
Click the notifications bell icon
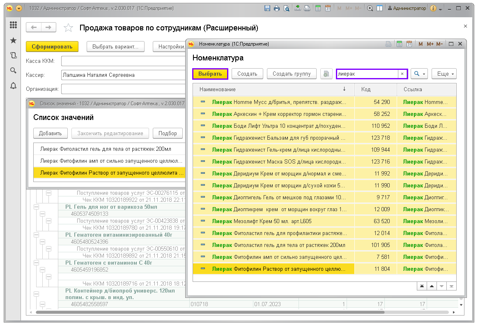(13, 85)
